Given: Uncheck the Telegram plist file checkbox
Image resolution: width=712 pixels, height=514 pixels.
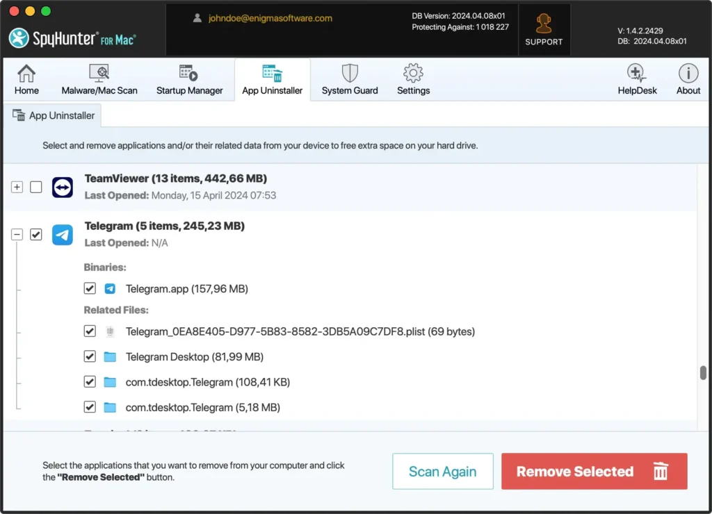Looking at the screenshot, I should [x=90, y=331].
